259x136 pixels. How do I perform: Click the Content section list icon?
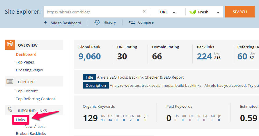[10, 81]
